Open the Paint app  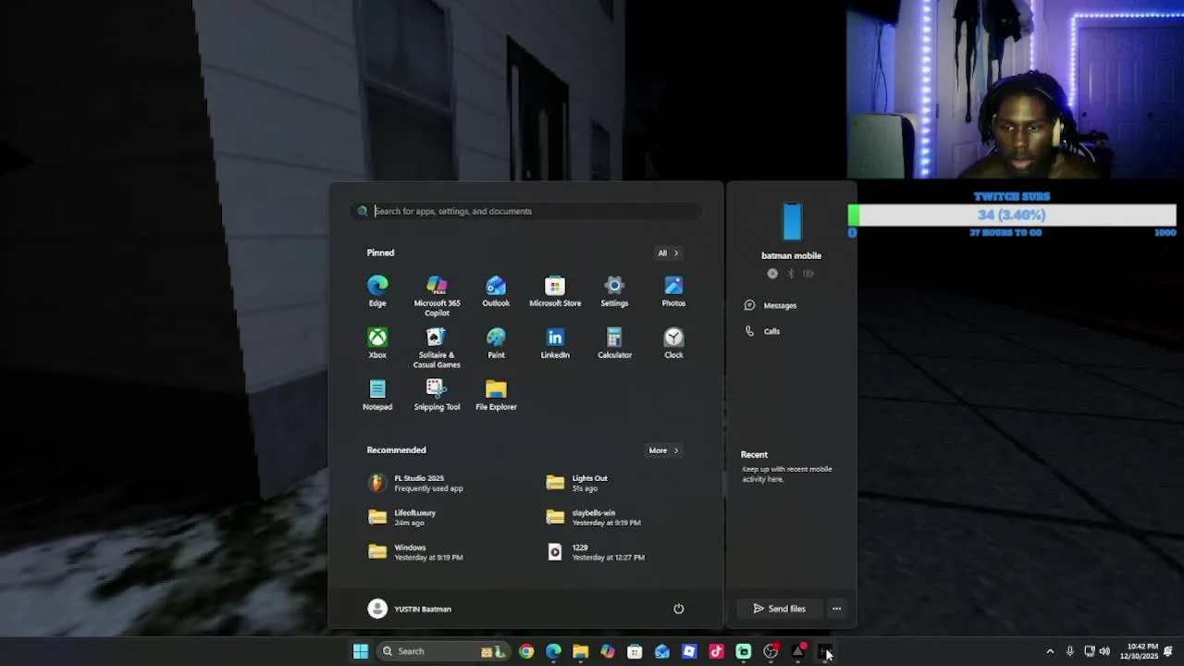[x=496, y=343]
